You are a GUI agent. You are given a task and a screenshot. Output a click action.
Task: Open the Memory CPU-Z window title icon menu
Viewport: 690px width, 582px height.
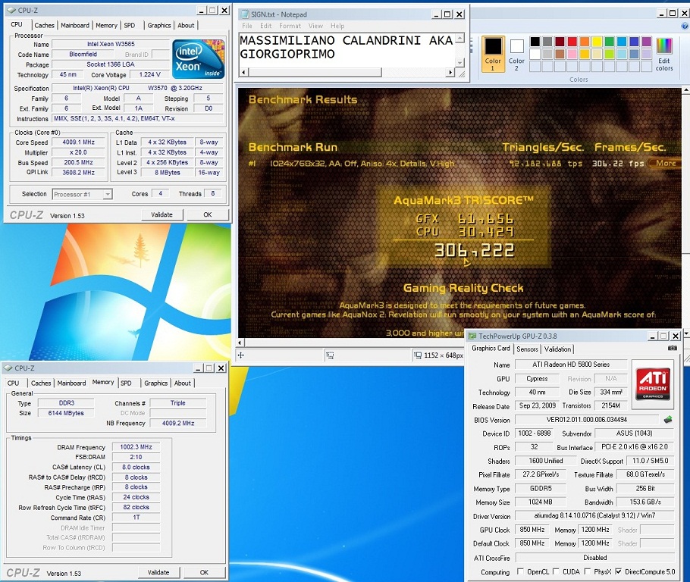8,368
